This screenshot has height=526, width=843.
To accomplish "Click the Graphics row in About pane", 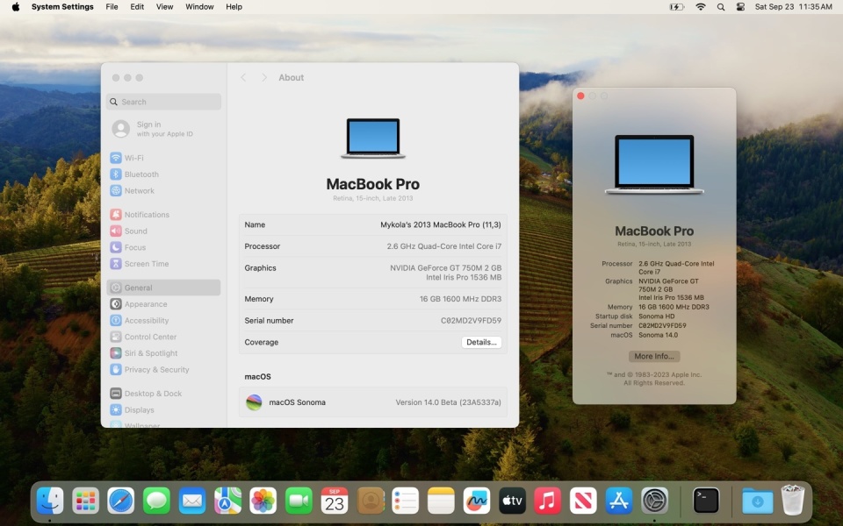I will 372,273.
